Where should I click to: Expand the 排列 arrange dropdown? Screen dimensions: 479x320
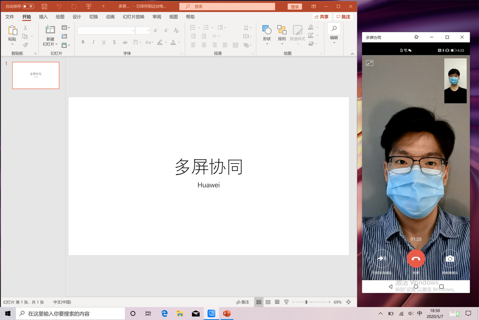coord(282,44)
